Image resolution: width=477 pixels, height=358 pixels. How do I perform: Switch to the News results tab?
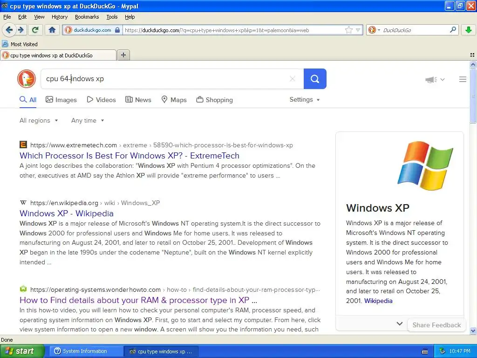pos(138,100)
